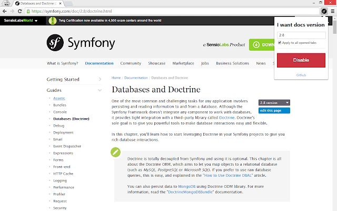Click the browser forward arrow
The image size is (337, 211).
click(x=12, y=11)
